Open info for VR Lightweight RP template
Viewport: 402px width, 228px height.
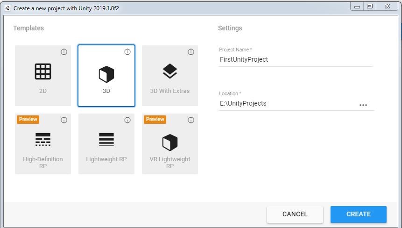coord(191,120)
